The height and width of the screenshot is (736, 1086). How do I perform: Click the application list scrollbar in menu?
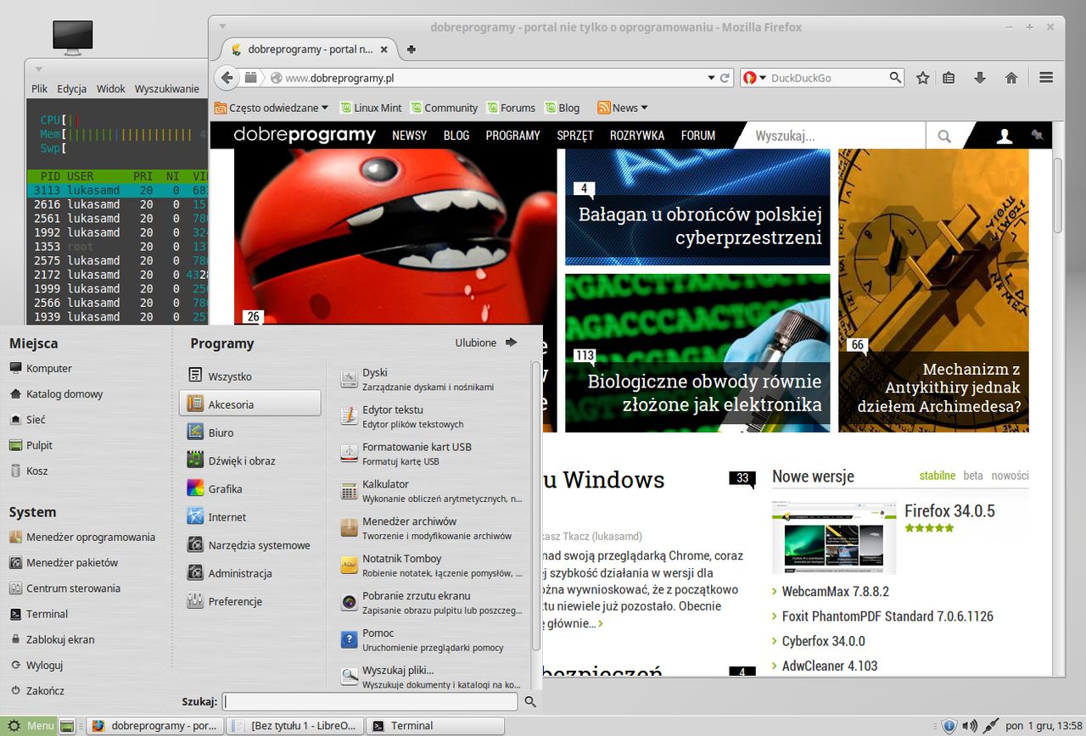[x=535, y=506]
